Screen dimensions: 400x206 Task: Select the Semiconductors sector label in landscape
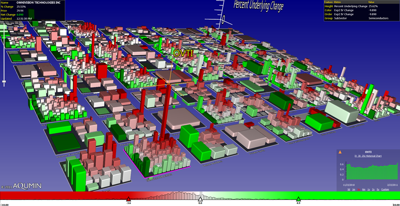(x=159, y=178)
